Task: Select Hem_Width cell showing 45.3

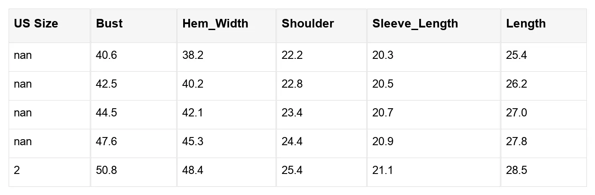Action: pyautogui.click(x=193, y=142)
